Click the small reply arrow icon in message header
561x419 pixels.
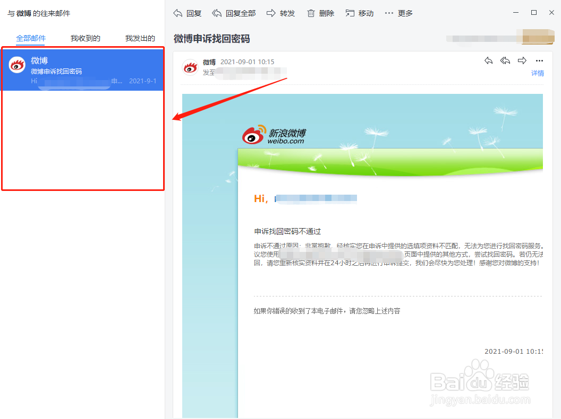point(488,60)
